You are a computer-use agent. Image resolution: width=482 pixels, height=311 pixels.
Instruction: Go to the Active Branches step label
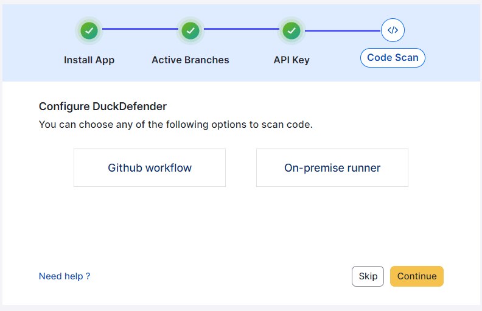[x=190, y=60]
